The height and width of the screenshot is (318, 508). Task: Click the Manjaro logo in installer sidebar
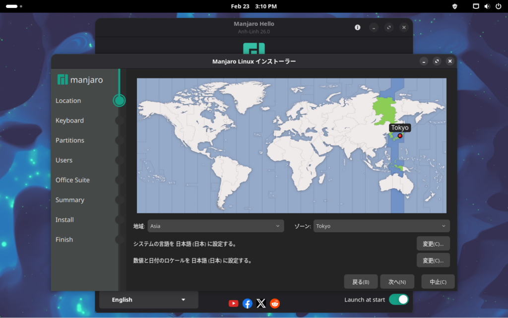80,79
